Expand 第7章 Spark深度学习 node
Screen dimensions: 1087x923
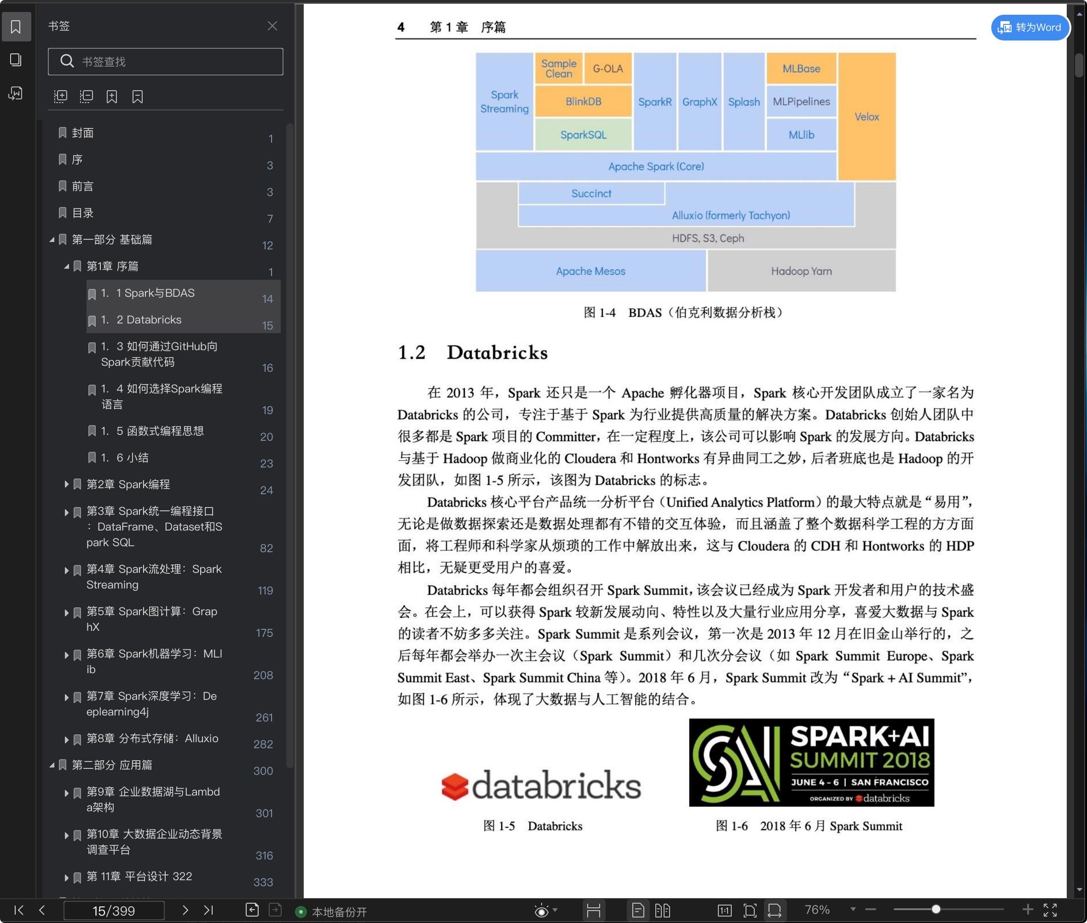point(66,698)
